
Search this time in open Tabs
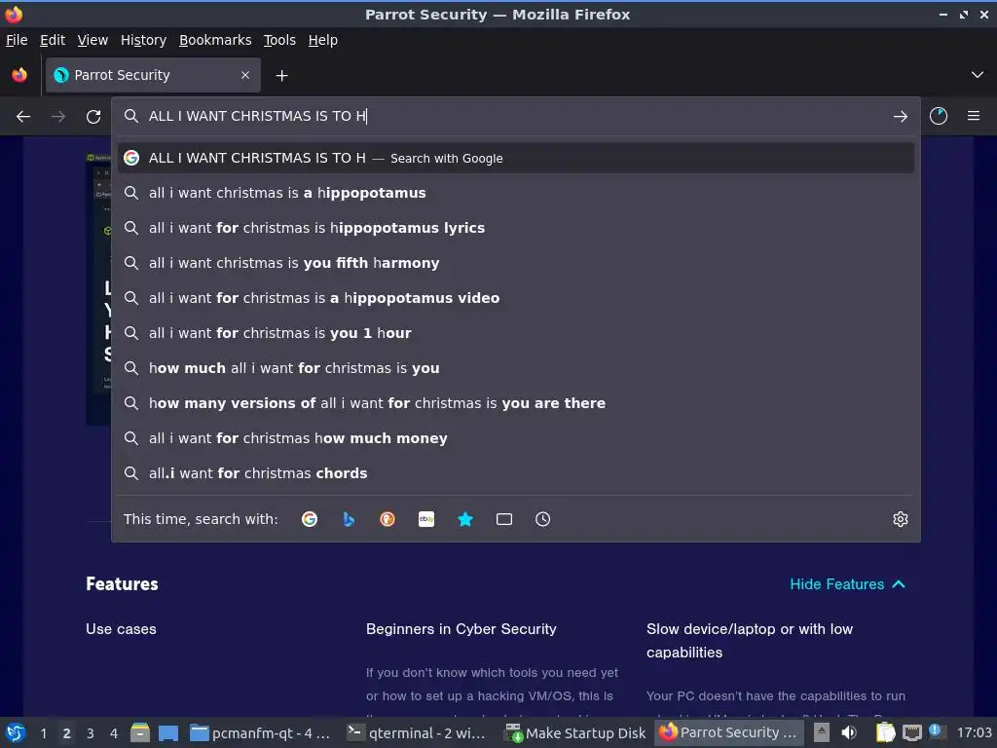click(504, 519)
